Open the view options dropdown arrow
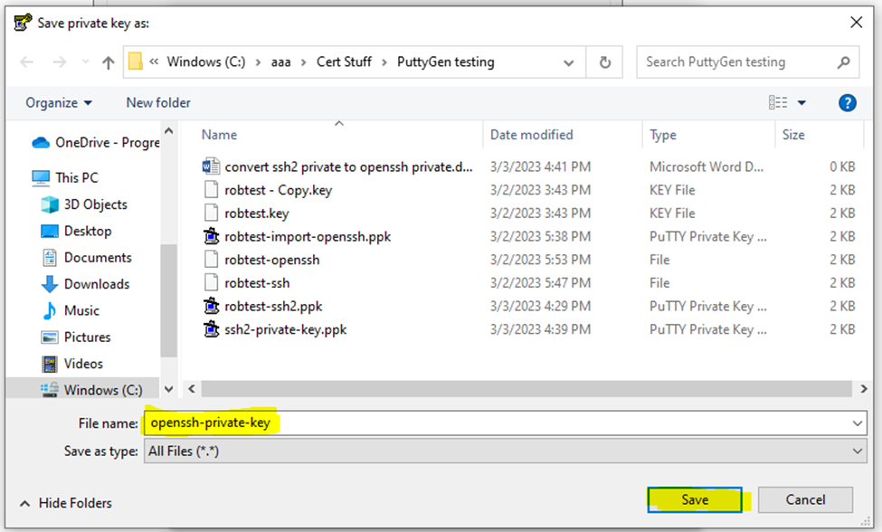 coord(801,103)
